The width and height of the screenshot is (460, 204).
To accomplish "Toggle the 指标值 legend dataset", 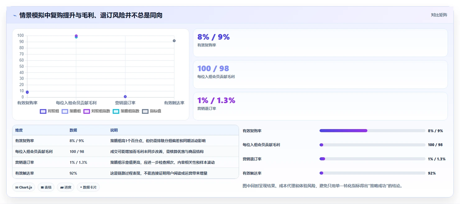I will click(151, 111).
